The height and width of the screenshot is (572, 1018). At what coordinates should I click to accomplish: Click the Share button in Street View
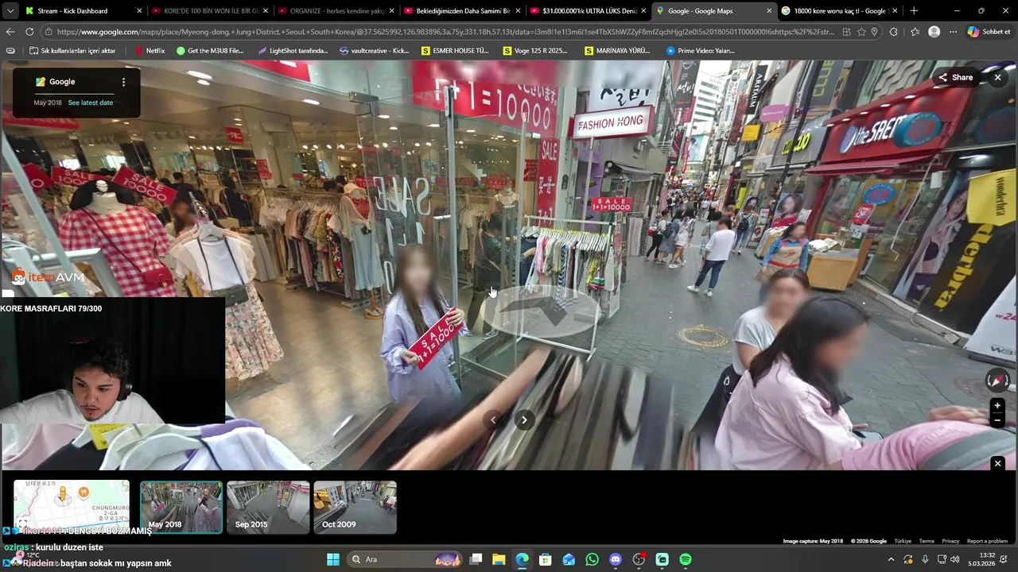[x=955, y=77]
